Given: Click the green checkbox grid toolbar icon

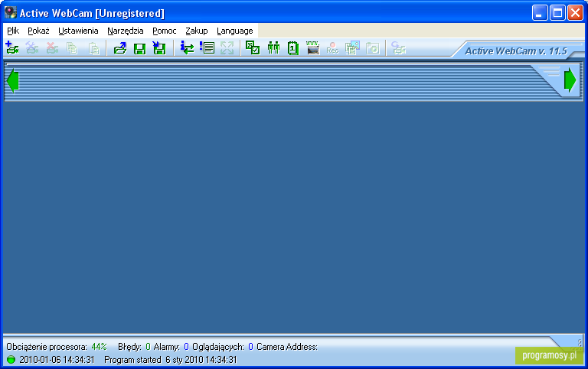Looking at the screenshot, I should point(253,48).
